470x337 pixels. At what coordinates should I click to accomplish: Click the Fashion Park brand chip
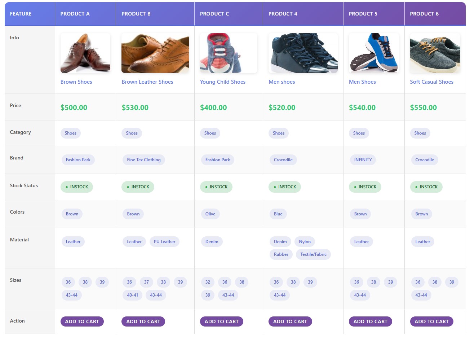pyautogui.click(x=78, y=160)
